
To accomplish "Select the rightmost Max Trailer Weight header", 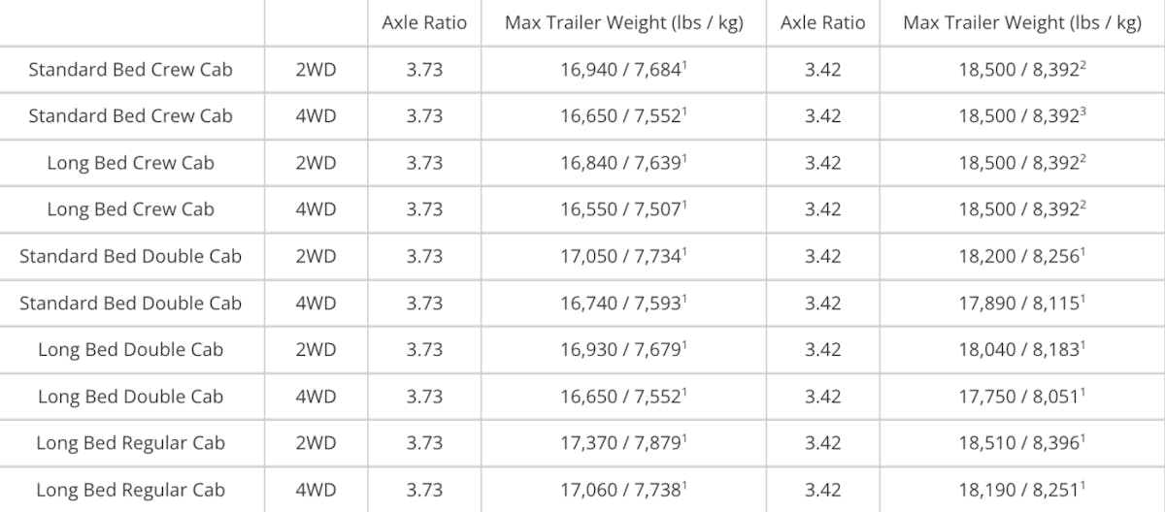I will click(x=1021, y=23).
